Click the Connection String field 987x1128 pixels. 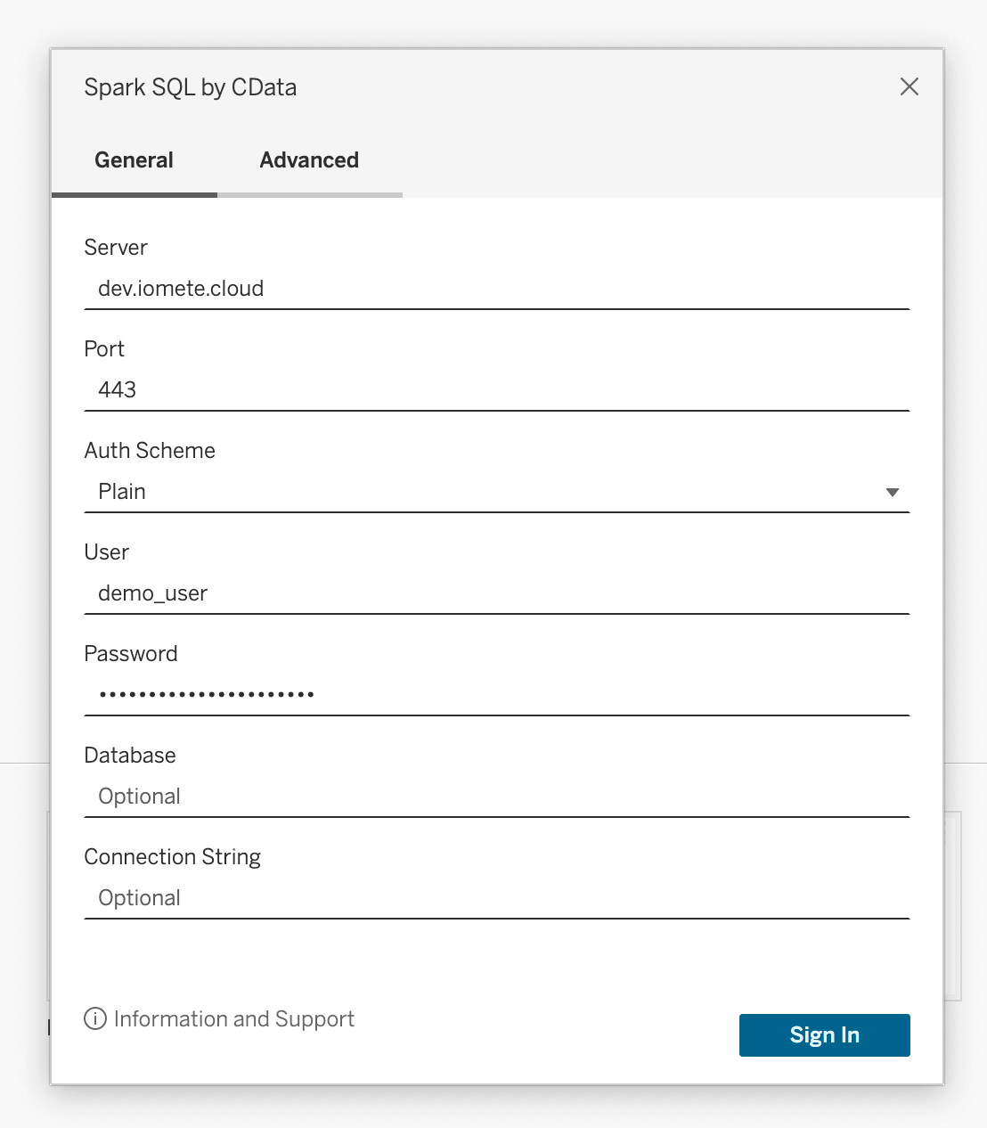point(496,898)
